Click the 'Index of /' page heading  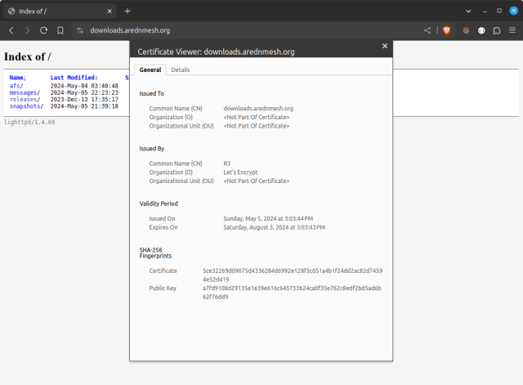[27, 56]
